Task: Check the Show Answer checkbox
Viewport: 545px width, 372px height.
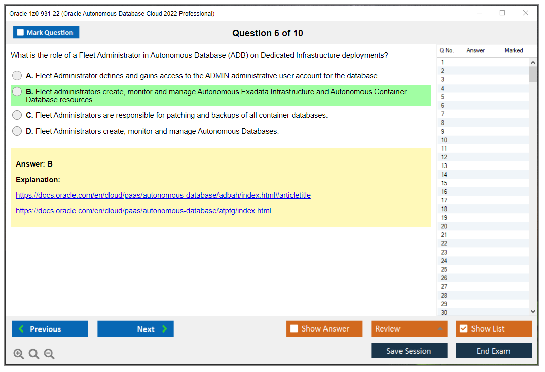Action: (x=294, y=328)
